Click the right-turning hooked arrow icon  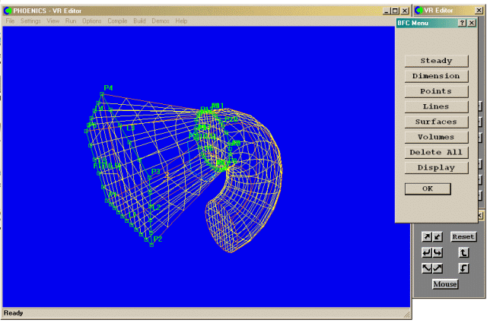pyautogui.click(x=438, y=252)
